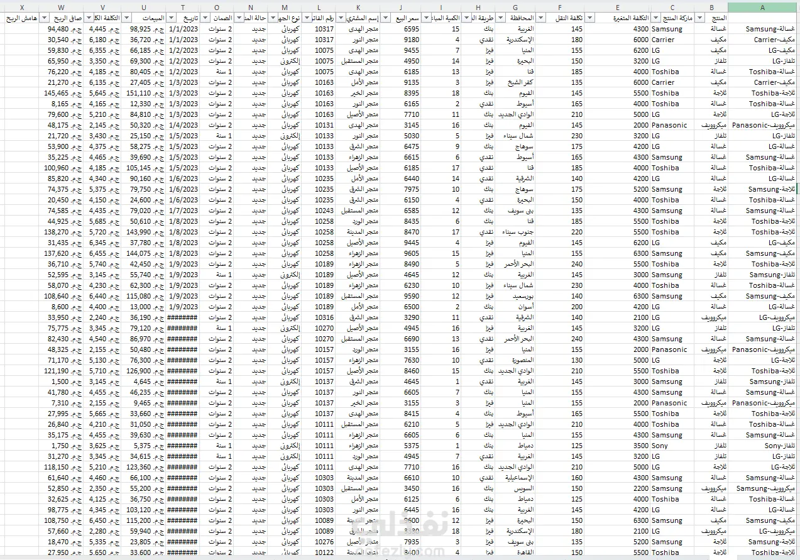Open the الضمان filter dropdown

click(204, 18)
